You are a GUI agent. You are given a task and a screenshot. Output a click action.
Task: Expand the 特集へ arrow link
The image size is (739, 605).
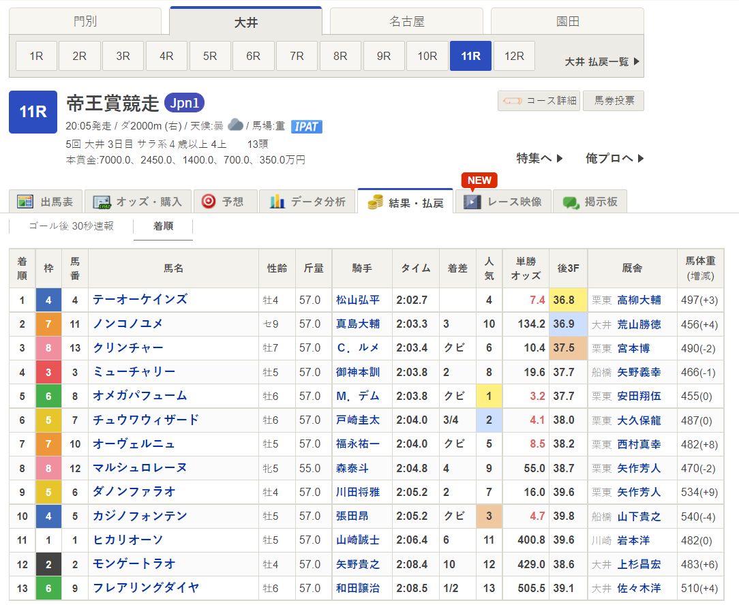pyautogui.click(x=539, y=158)
